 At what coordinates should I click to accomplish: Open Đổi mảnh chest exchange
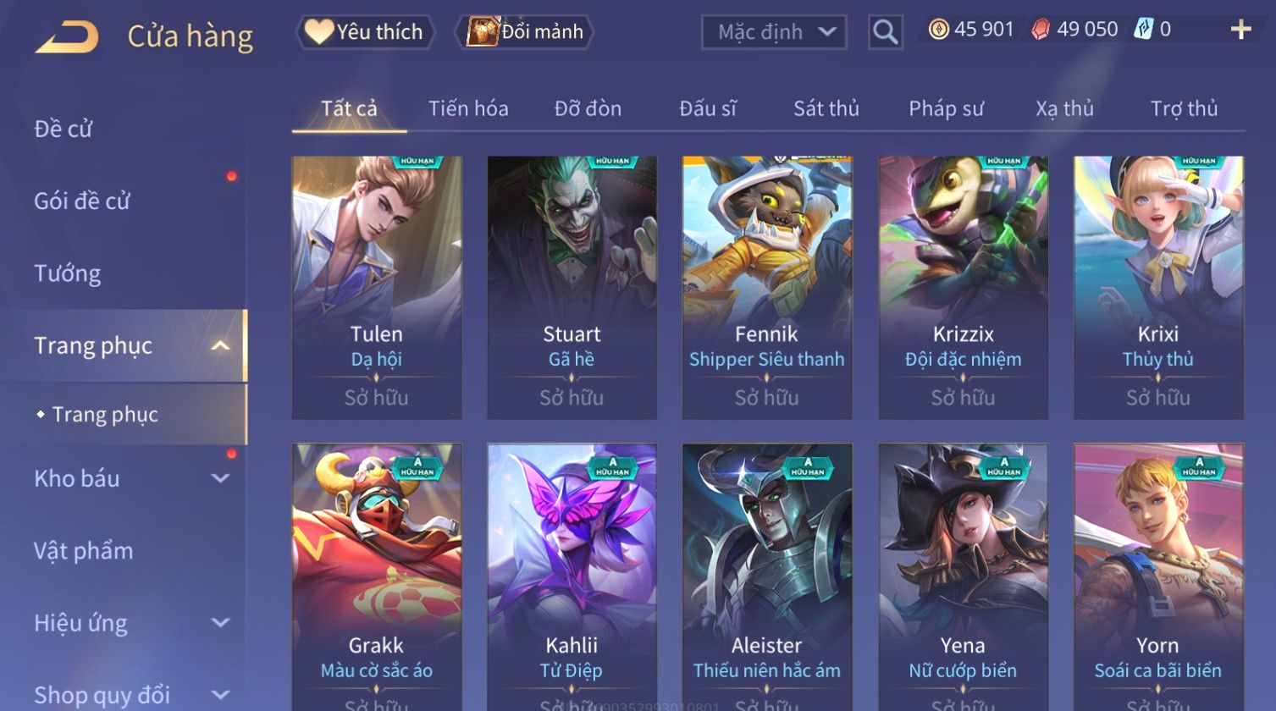(525, 32)
